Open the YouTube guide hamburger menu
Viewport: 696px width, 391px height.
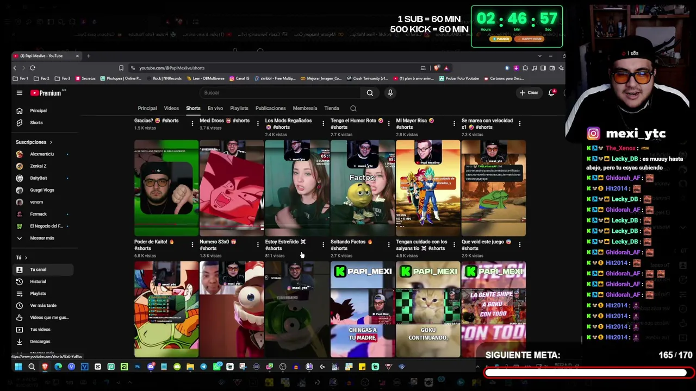19,93
